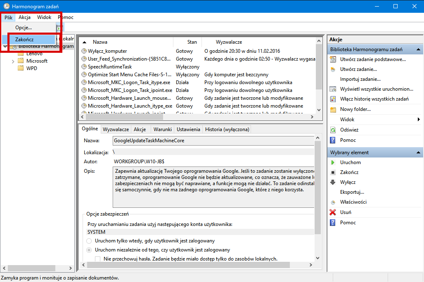
Task: Click the Właściwości clock icon
Action: [x=333, y=202]
